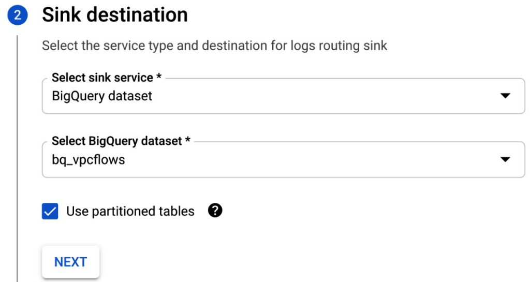Click the black question mark circle icon
The height and width of the screenshot is (282, 530).
click(x=215, y=211)
